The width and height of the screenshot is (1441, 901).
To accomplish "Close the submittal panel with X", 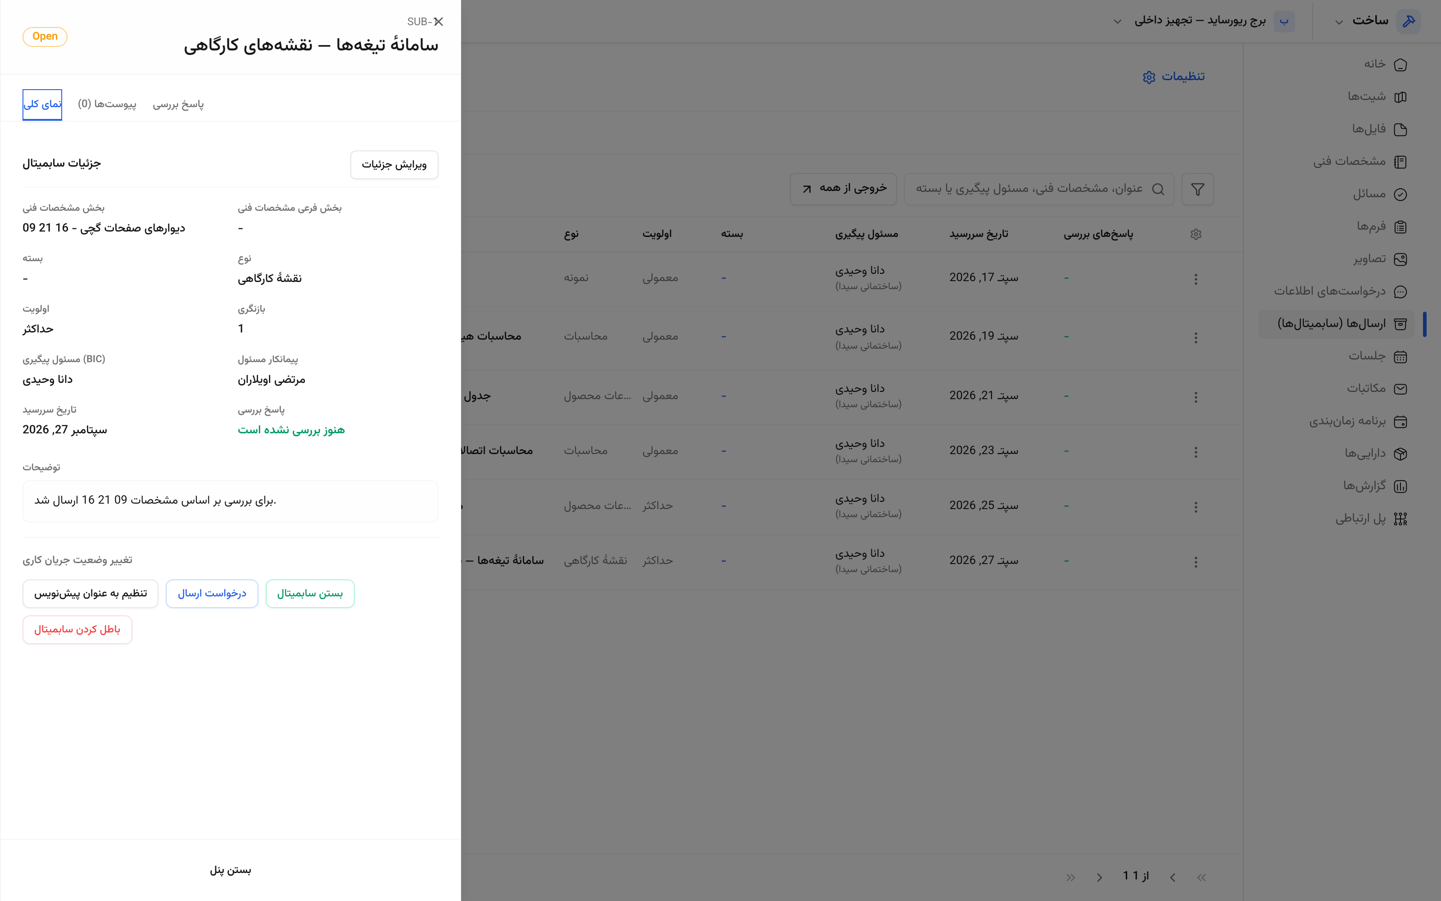I will point(439,22).
